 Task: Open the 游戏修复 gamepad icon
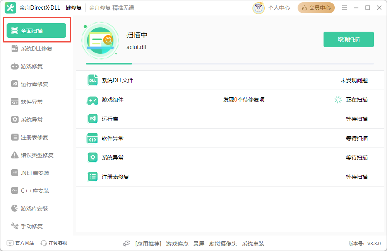point(15,66)
